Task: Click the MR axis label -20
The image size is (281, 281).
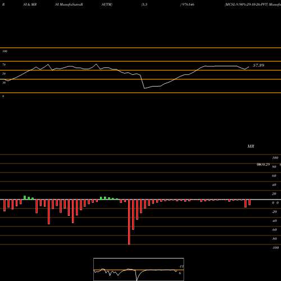Action: [274, 212]
